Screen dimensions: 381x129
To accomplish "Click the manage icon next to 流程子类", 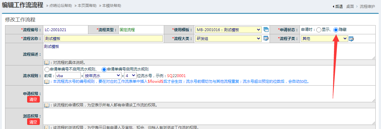I will coord(351,39).
